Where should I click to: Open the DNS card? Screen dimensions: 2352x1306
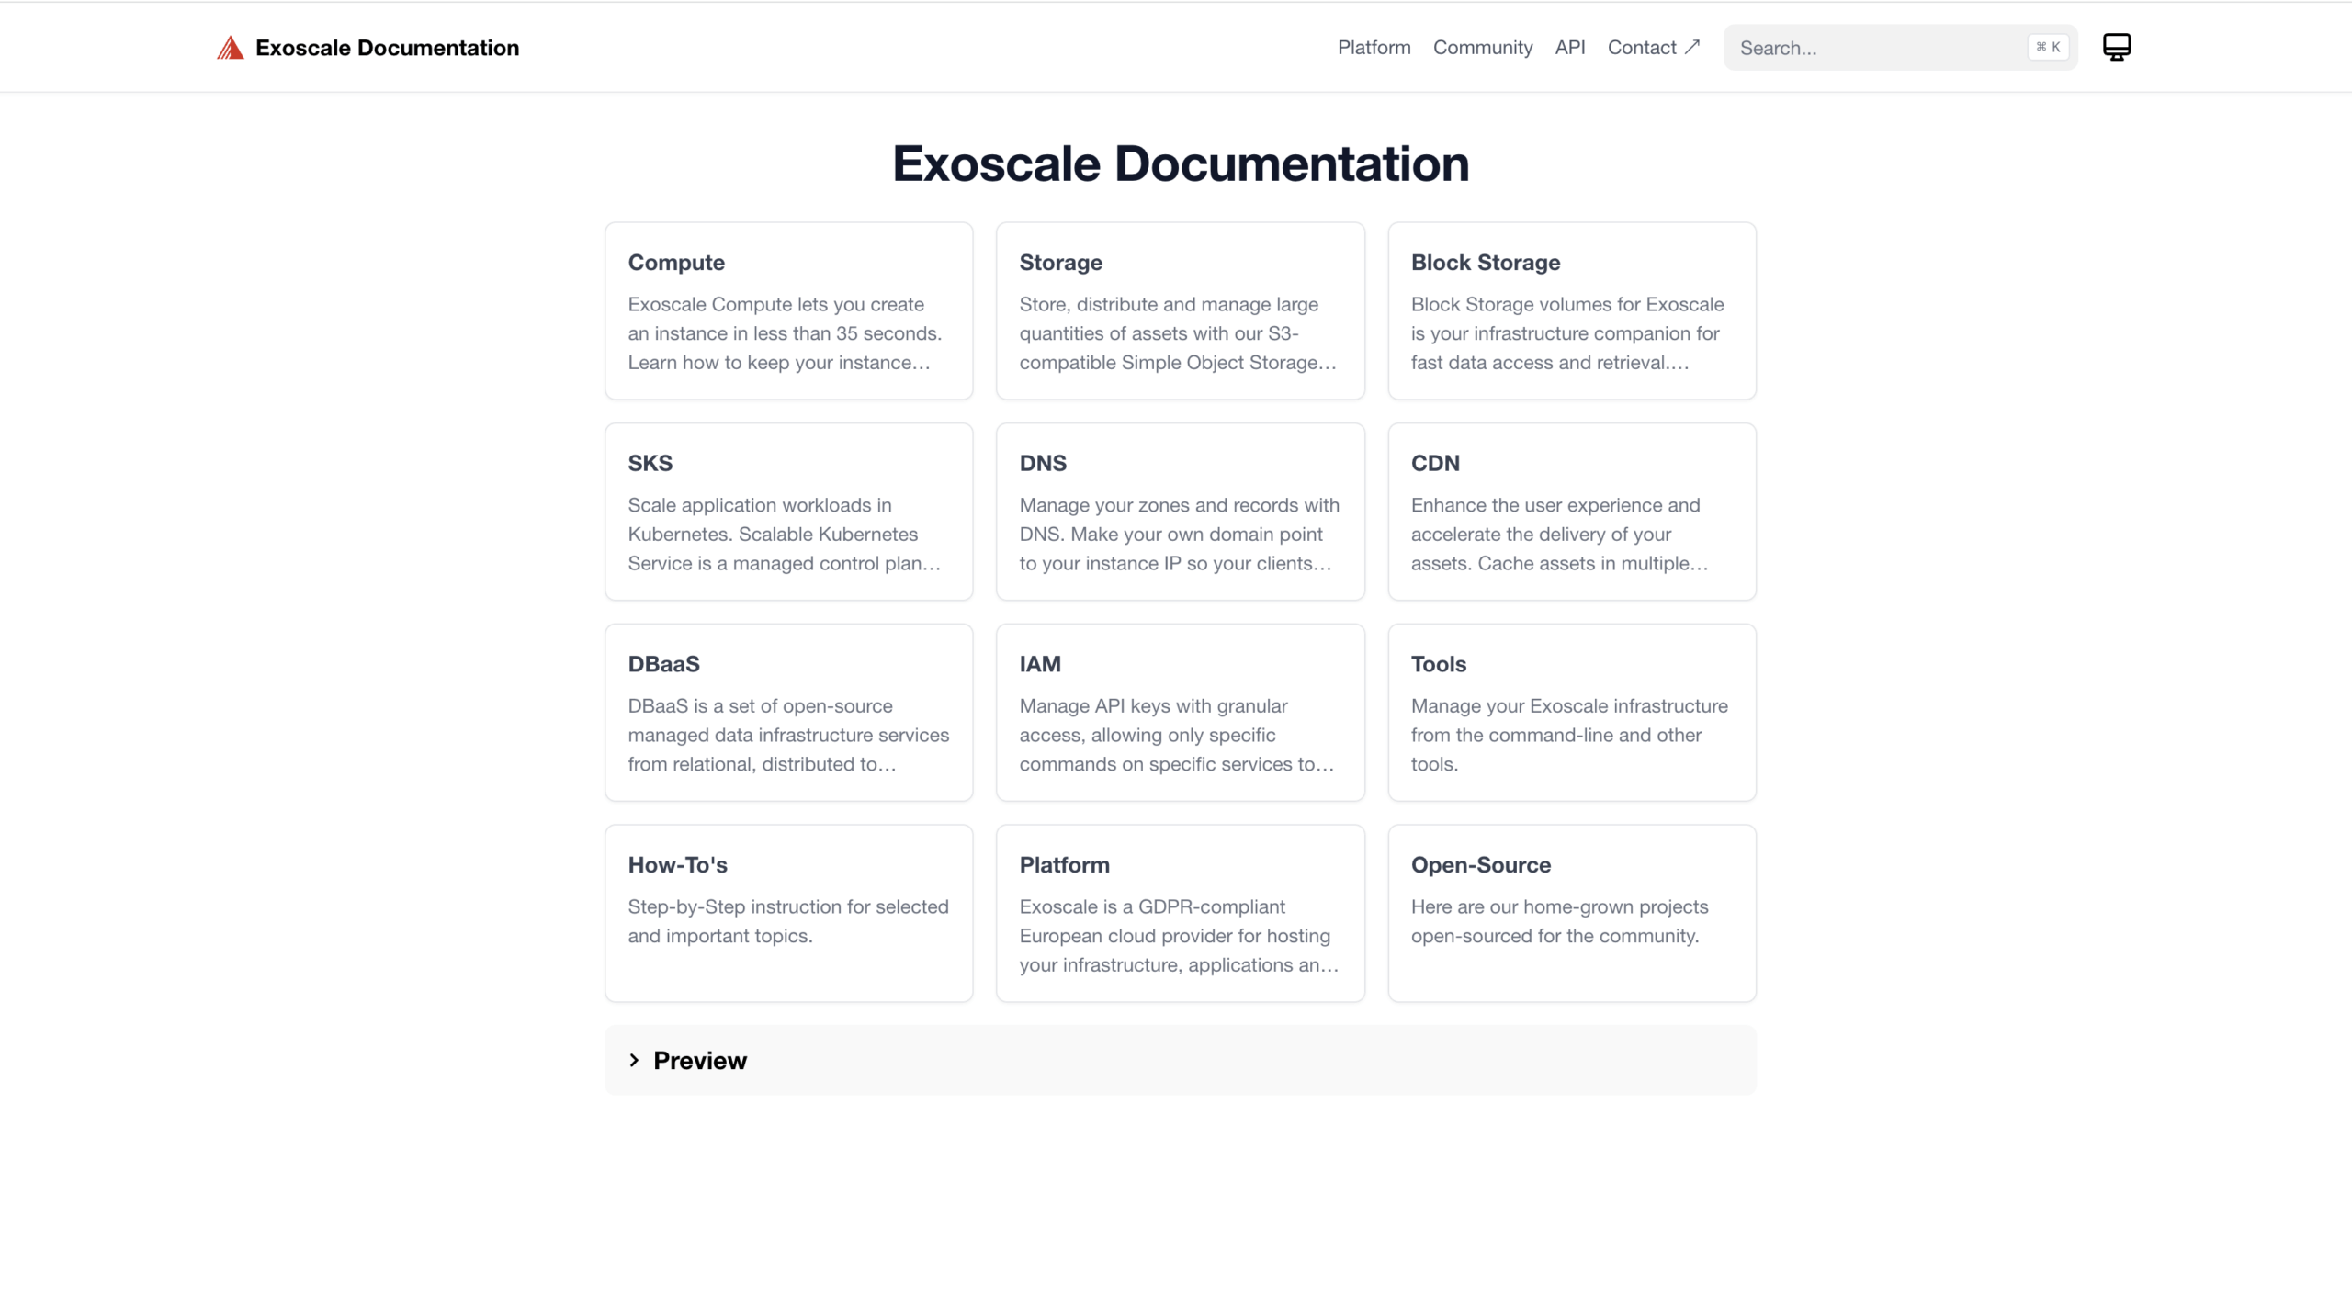[1180, 512]
